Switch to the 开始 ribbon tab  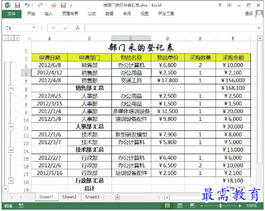point(31,14)
